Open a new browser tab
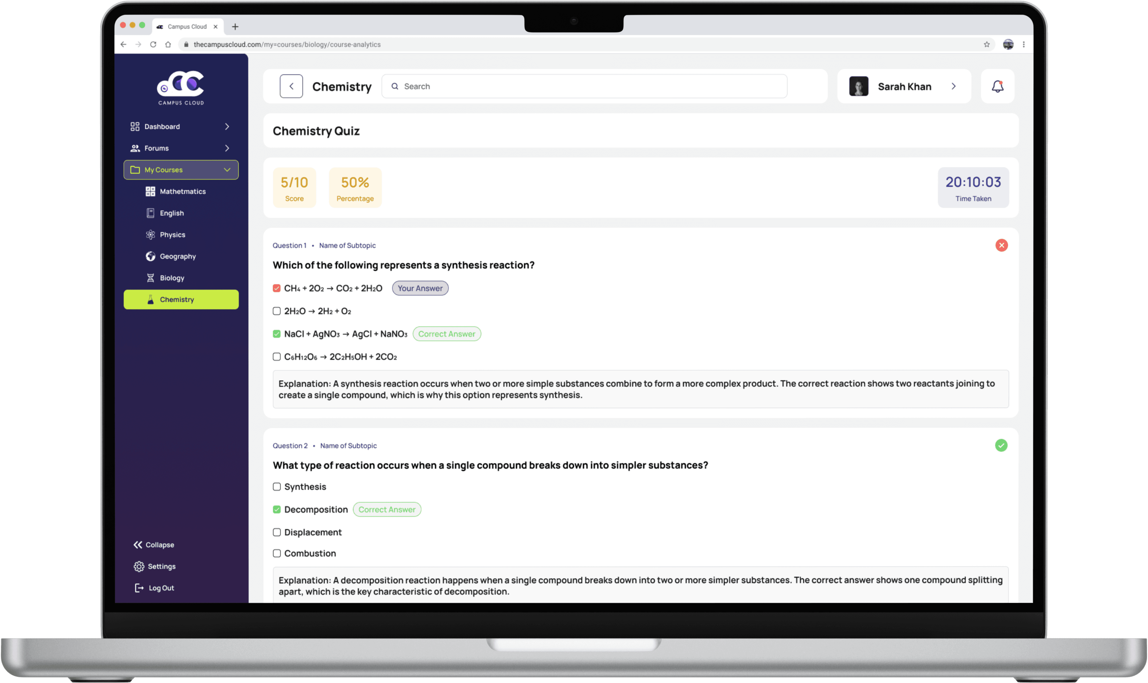The height and width of the screenshot is (683, 1148). coord(235,27)
